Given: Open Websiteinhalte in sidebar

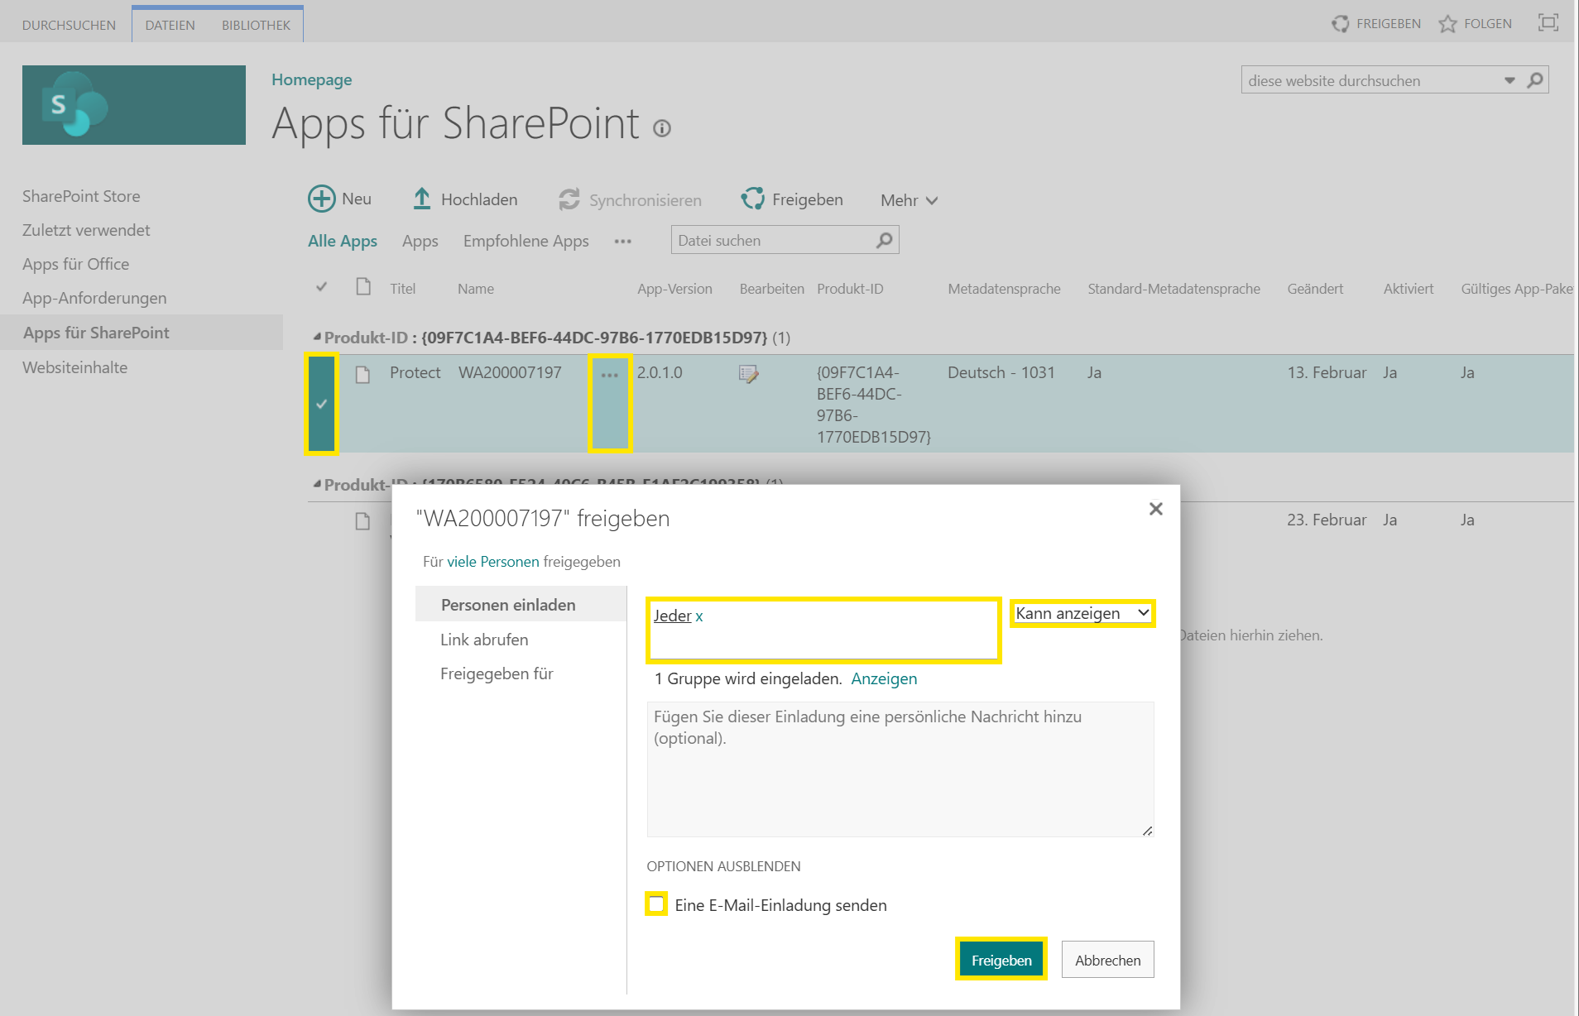Looking at the screenshot, I should coord(74,367).
